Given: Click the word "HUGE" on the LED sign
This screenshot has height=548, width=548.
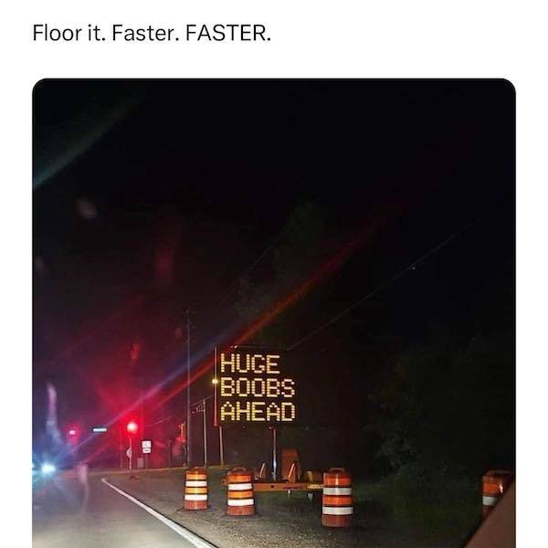Looking at the screenshot, I should tap(250, 364).
